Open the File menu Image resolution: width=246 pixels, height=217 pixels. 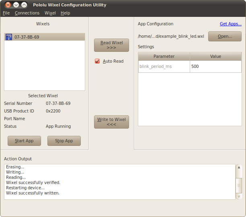tap(6, 13)
